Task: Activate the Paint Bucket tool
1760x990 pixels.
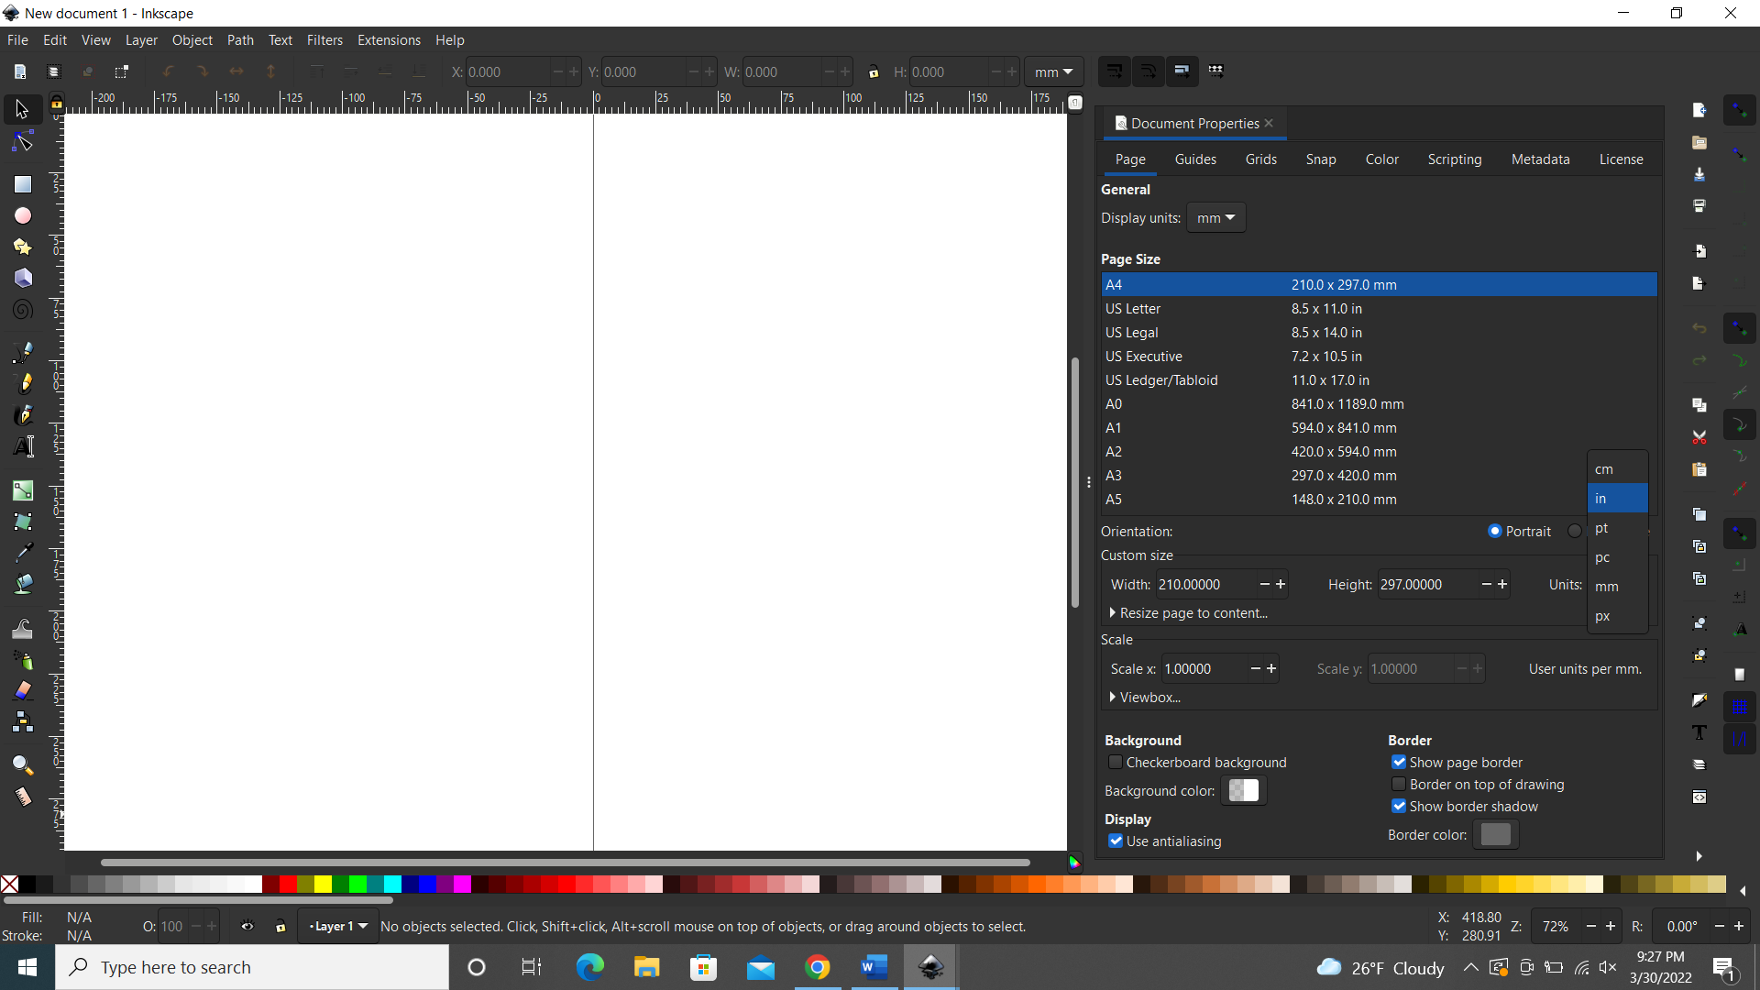Action: tap(22, 584)
